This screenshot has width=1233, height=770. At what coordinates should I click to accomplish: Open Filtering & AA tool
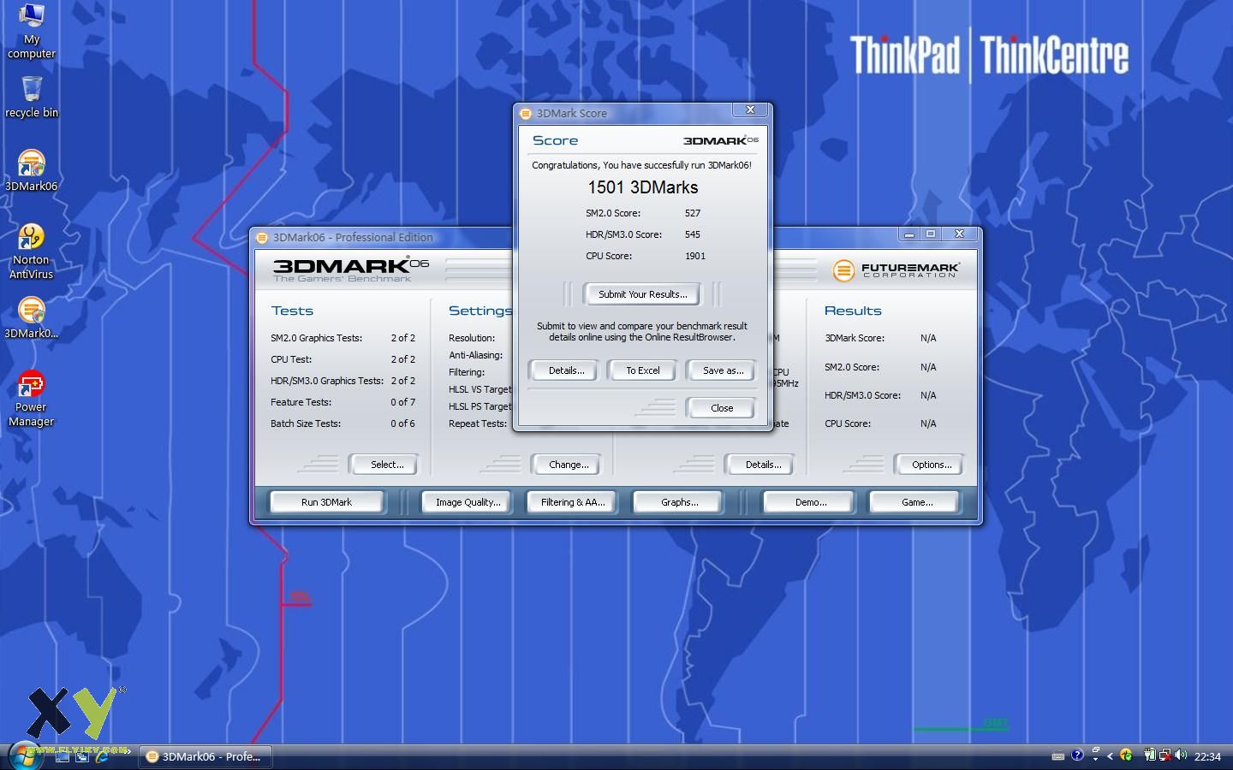(573, 502)
